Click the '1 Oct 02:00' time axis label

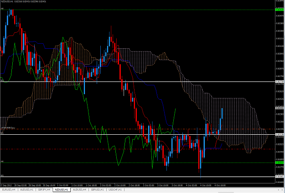pos(63,185)
